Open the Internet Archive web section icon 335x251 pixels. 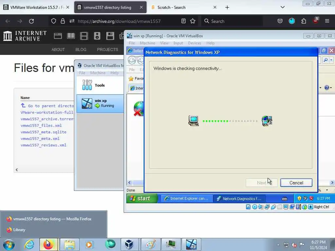(x=58, y=36)
